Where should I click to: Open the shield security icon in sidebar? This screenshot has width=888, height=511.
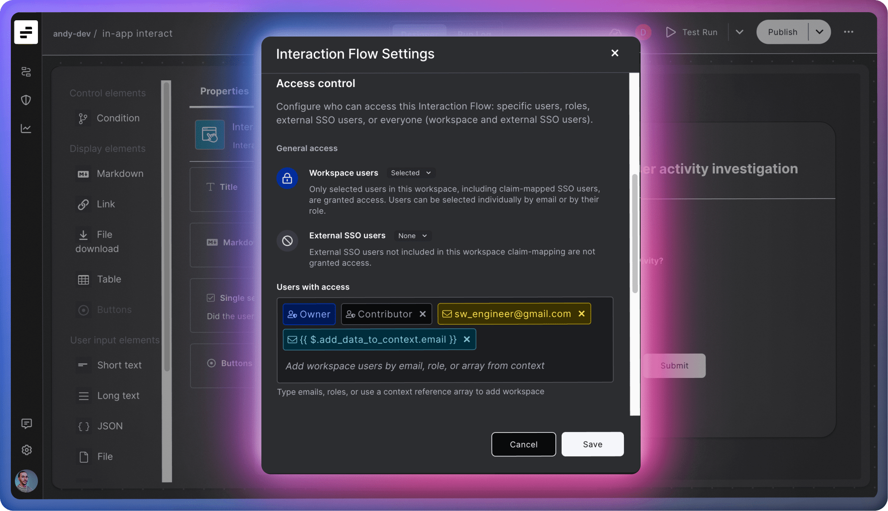point(26,100)
